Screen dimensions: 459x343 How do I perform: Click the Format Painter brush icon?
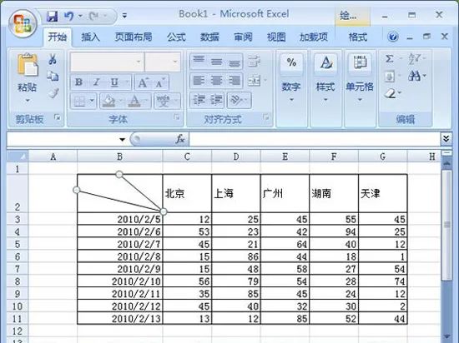click(53, 93)
